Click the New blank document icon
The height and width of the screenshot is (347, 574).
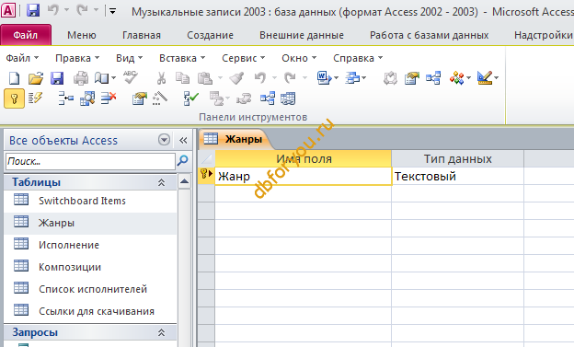pyautogui.click(x=15, y=78)
